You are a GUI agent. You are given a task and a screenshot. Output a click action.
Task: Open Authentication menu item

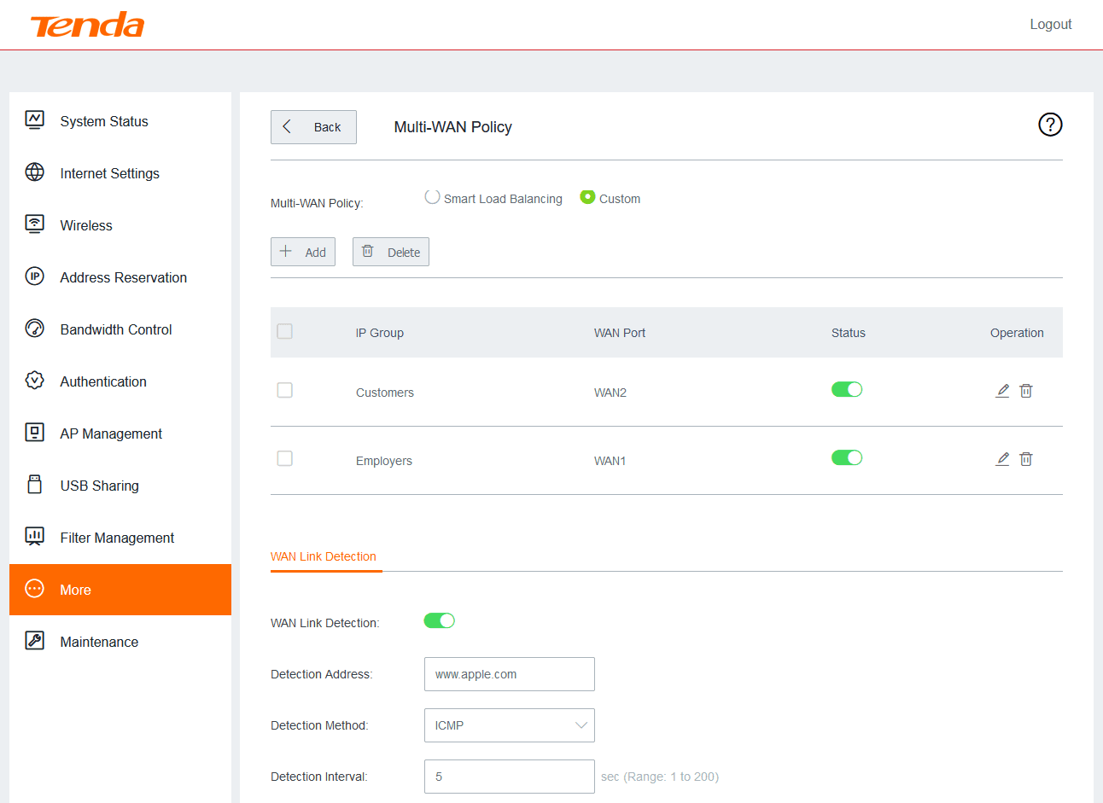pyautogui.click(x=120, y=381)
